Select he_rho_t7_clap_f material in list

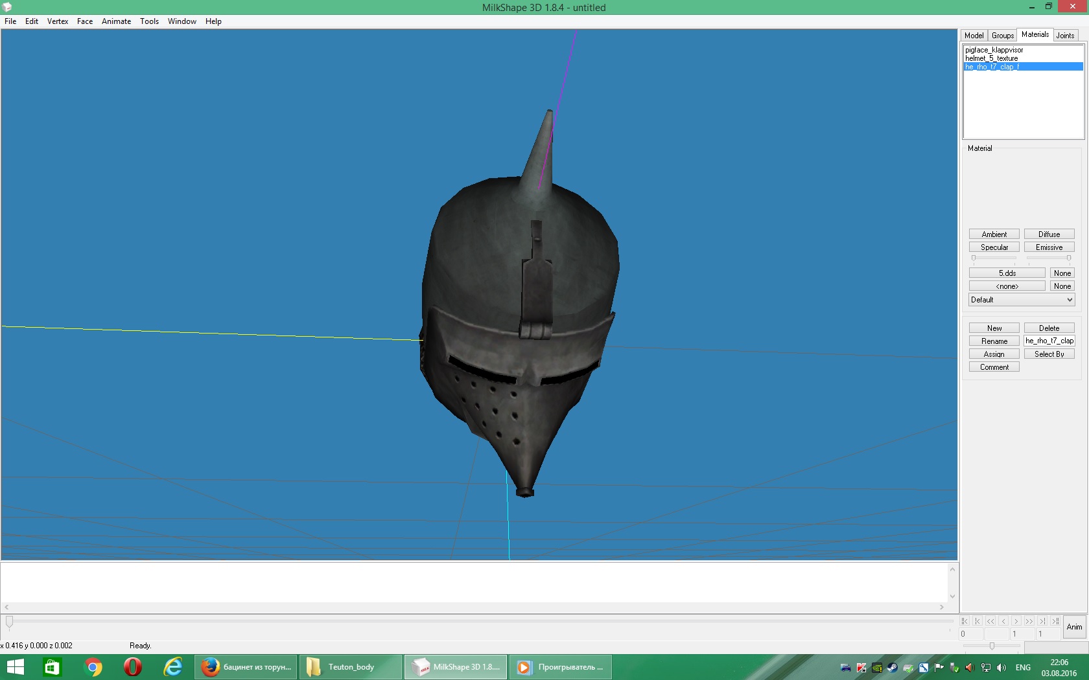(x=1024, y=67)
